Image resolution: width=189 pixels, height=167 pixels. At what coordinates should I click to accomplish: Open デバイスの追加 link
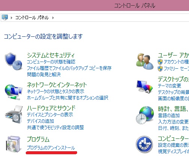tap(40, 121)
